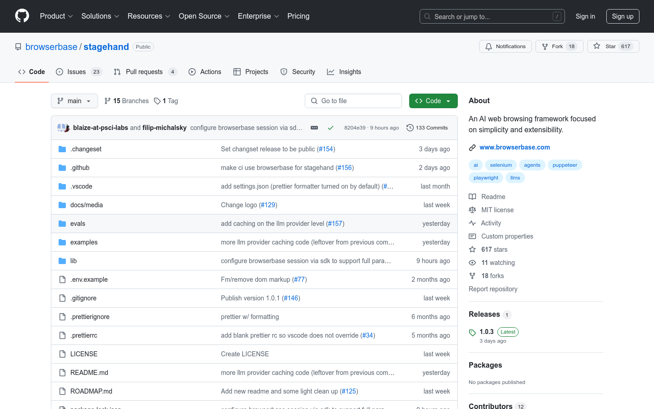
Task: Click the Activity pulse icon
Action: [x=472, y=223]
